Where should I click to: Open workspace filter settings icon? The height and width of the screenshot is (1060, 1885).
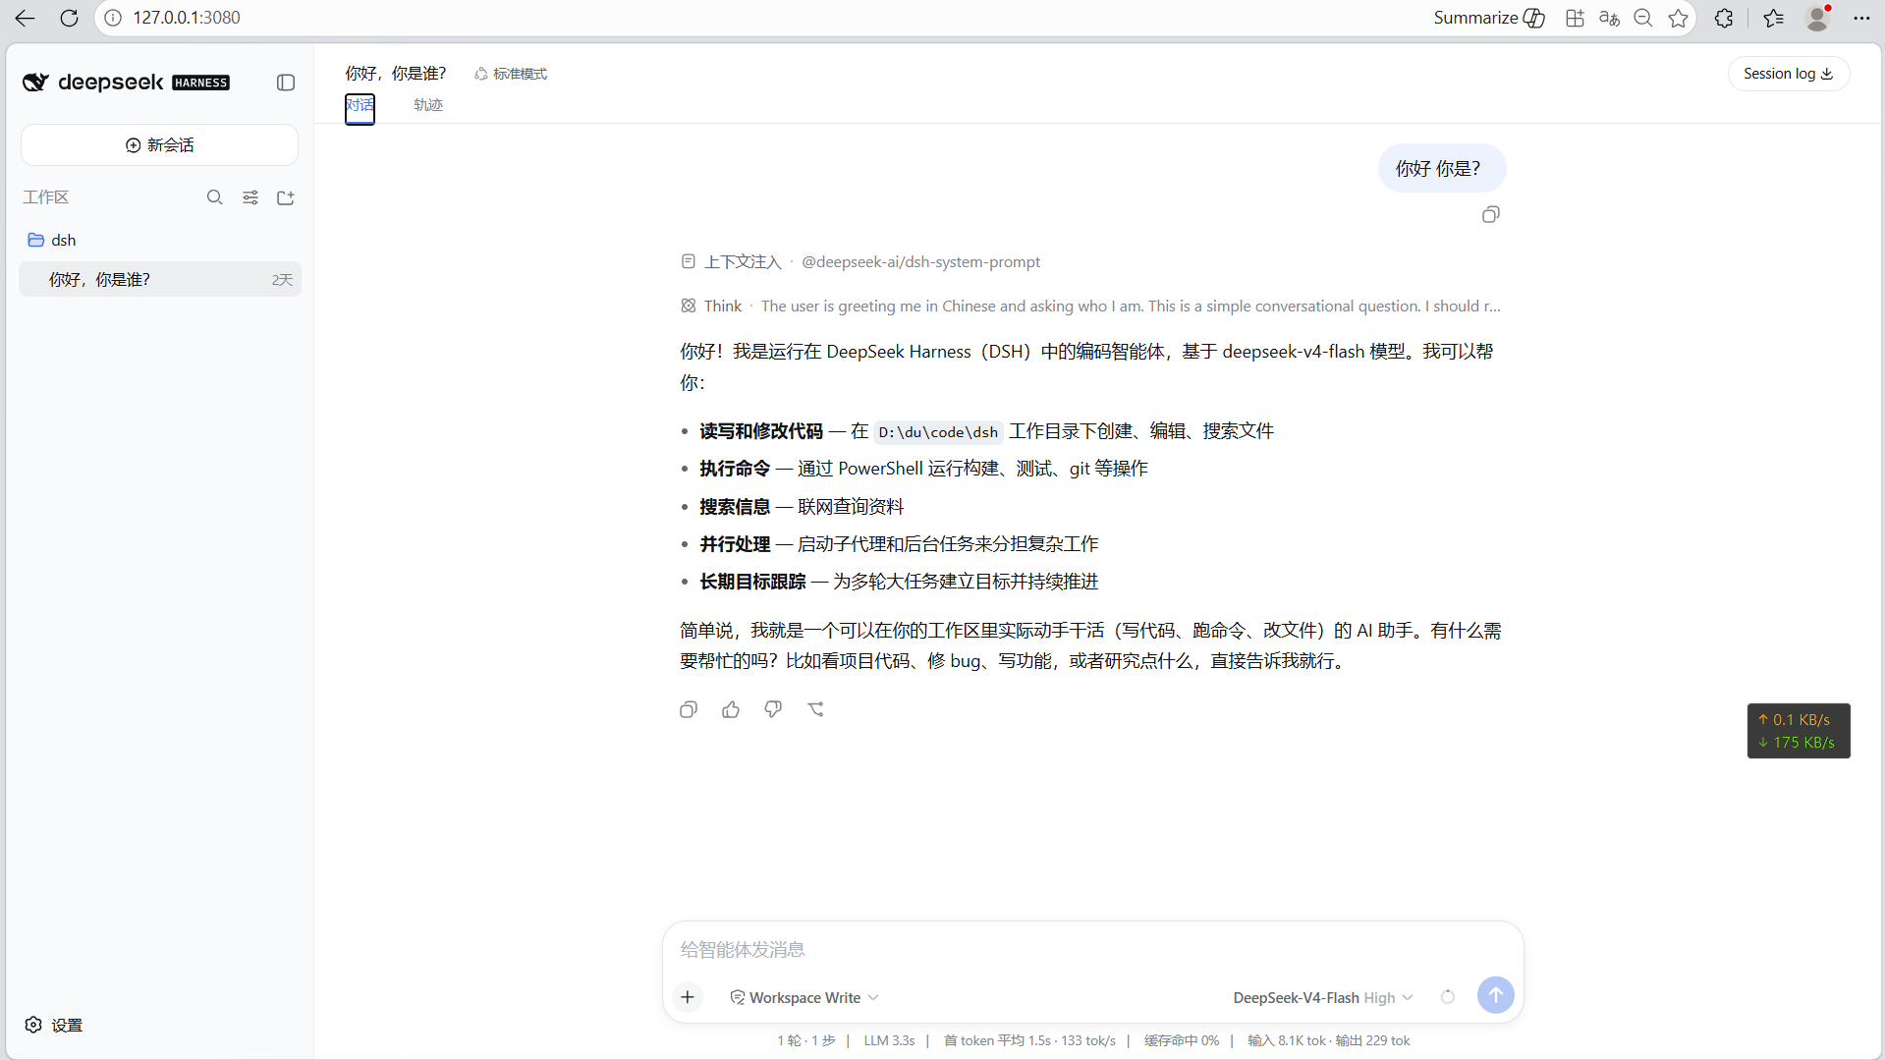[250, 197]
